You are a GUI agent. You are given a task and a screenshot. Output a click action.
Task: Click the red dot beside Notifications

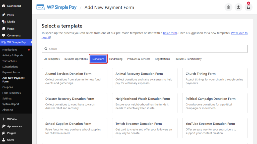pyautogui.click(x=29, y=50)
